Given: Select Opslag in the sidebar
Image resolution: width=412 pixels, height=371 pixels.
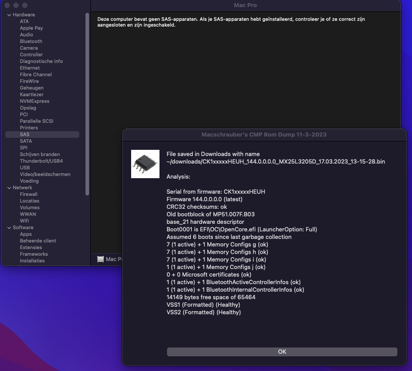Looking at the screenshot, I should [28, 108].
